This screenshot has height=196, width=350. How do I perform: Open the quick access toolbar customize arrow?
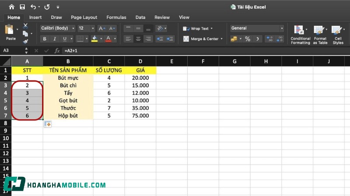pyautogui.click(x=58, y=7)
